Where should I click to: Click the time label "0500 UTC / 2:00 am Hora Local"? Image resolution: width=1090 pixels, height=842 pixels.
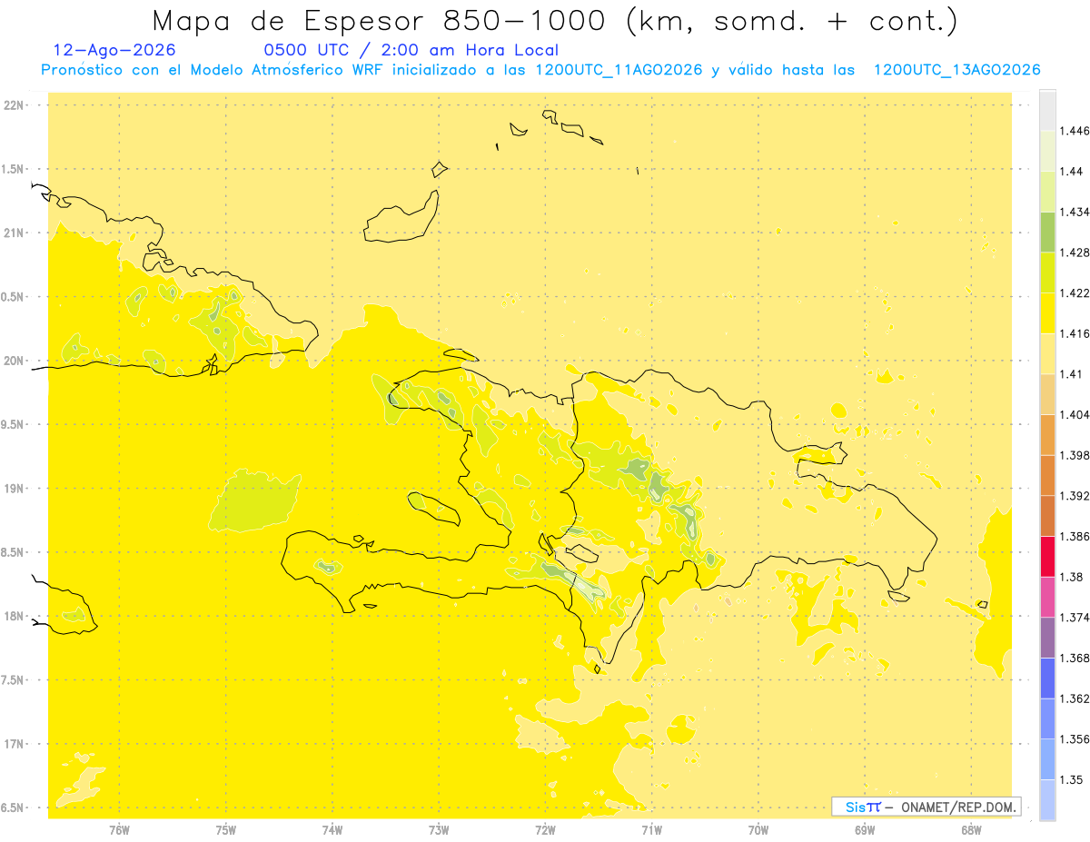tap(411, 51)
